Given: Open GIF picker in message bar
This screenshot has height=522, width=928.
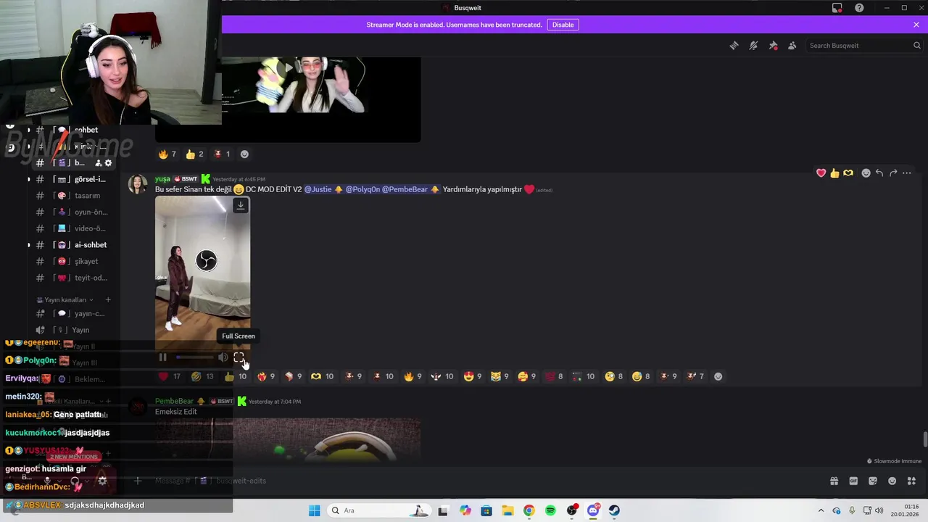Looking at the screenshot, I should [x=853, y=481].
